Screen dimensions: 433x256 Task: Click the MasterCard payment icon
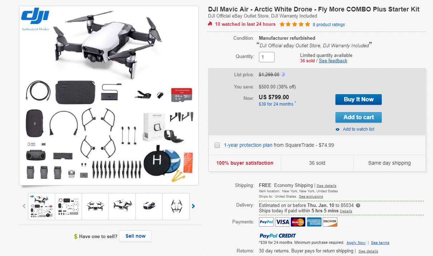(x=298, y=222)
